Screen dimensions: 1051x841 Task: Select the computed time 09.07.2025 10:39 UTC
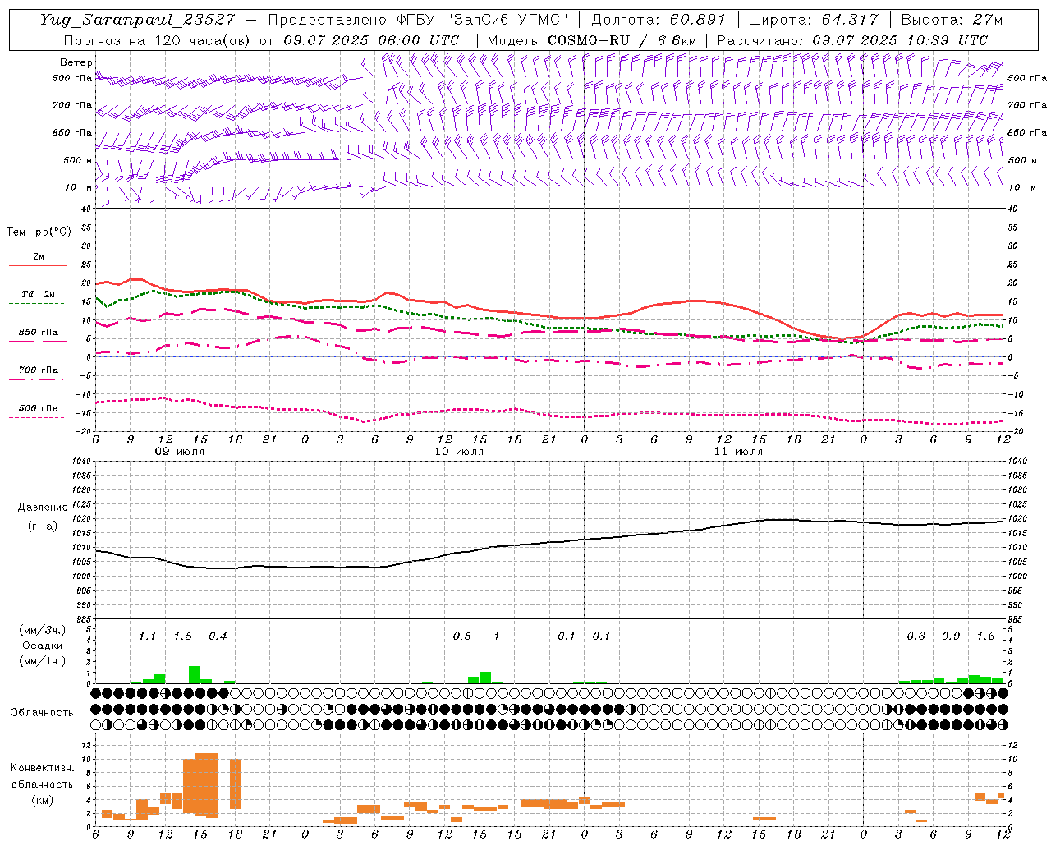900,40
